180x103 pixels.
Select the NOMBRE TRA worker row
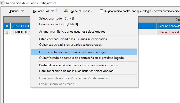pos(21,33)
